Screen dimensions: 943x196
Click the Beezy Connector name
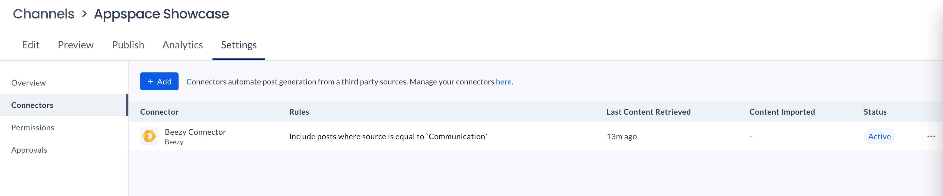click(195, 132)
